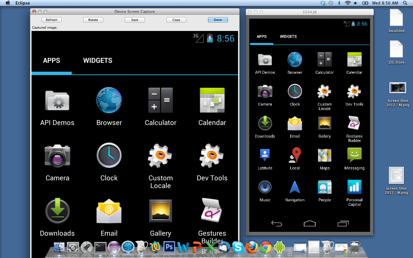Image resolution: width=413 pixels, height=258 pixels.
Task: Click the Android robot Dock icon
Action: [x=279, y=247]
